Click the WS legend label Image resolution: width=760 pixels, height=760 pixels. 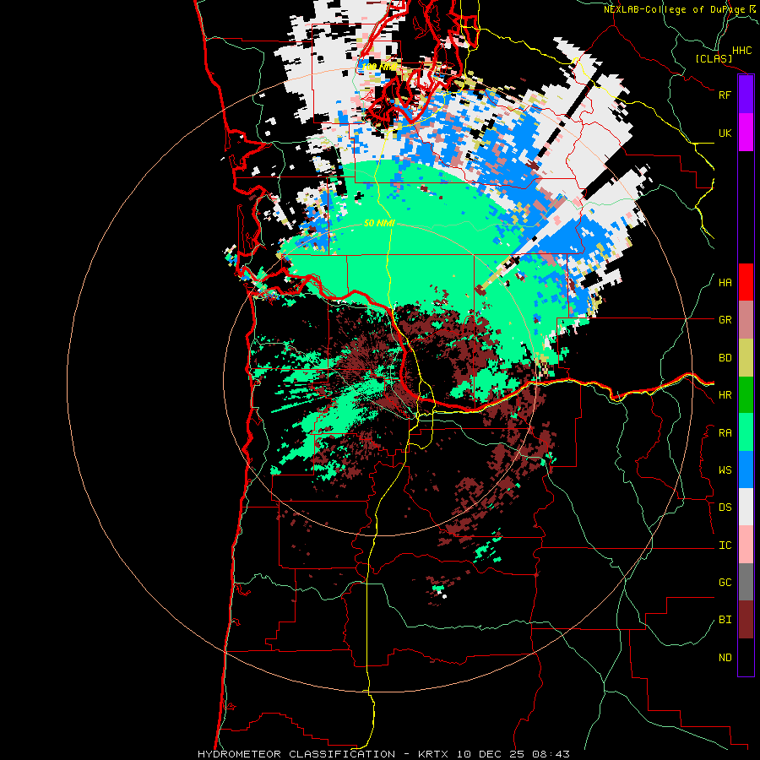click(x=725, y=470)
